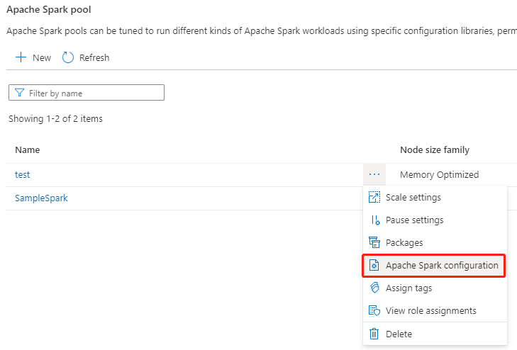Choose Delete from the context menu
The image size is (517, 350).
399,334
